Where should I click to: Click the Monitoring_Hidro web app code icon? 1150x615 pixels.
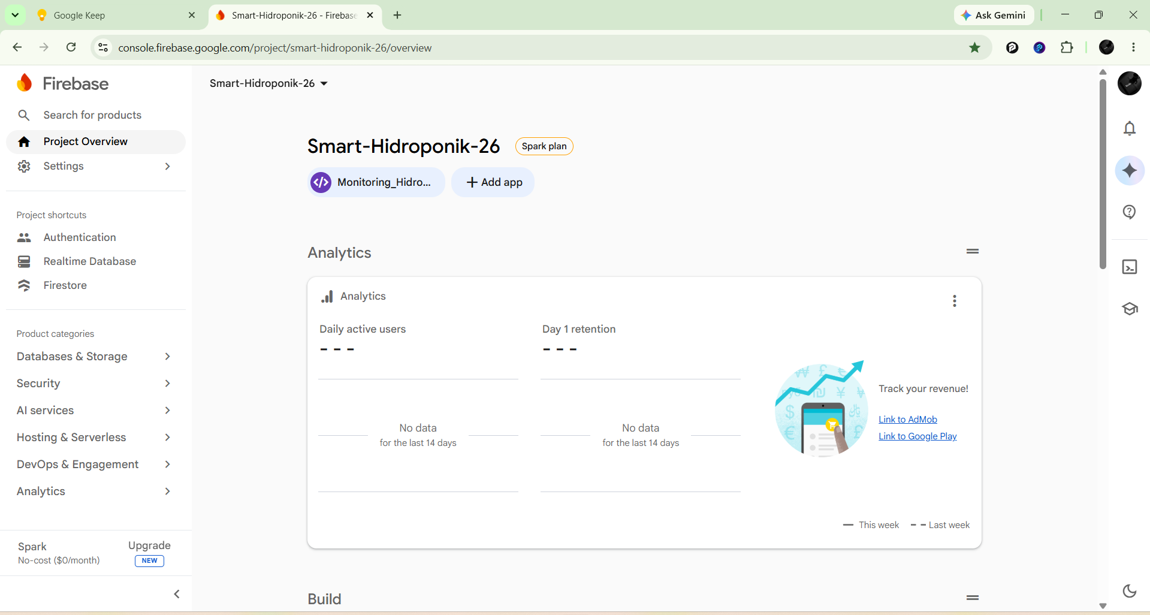[x=321, y=182]
